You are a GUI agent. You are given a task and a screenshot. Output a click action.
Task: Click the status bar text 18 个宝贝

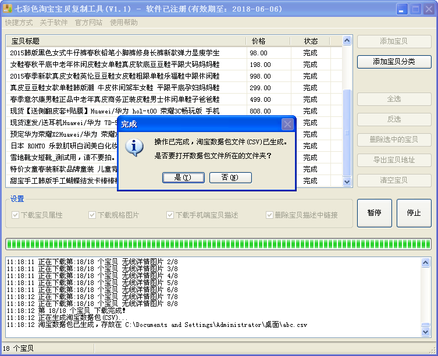[19, 348]
